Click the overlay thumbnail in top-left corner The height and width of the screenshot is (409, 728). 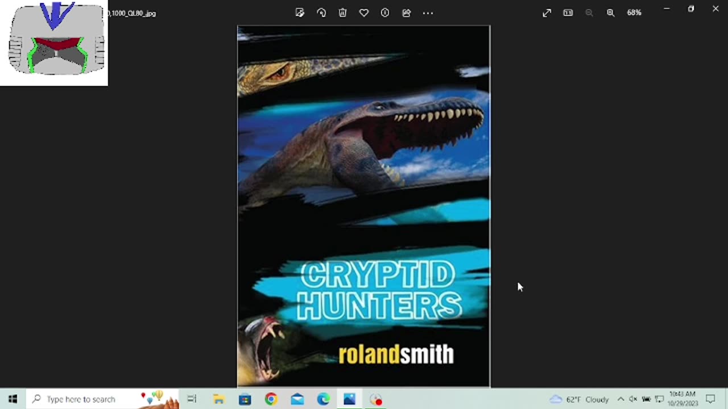coord(54,43)
